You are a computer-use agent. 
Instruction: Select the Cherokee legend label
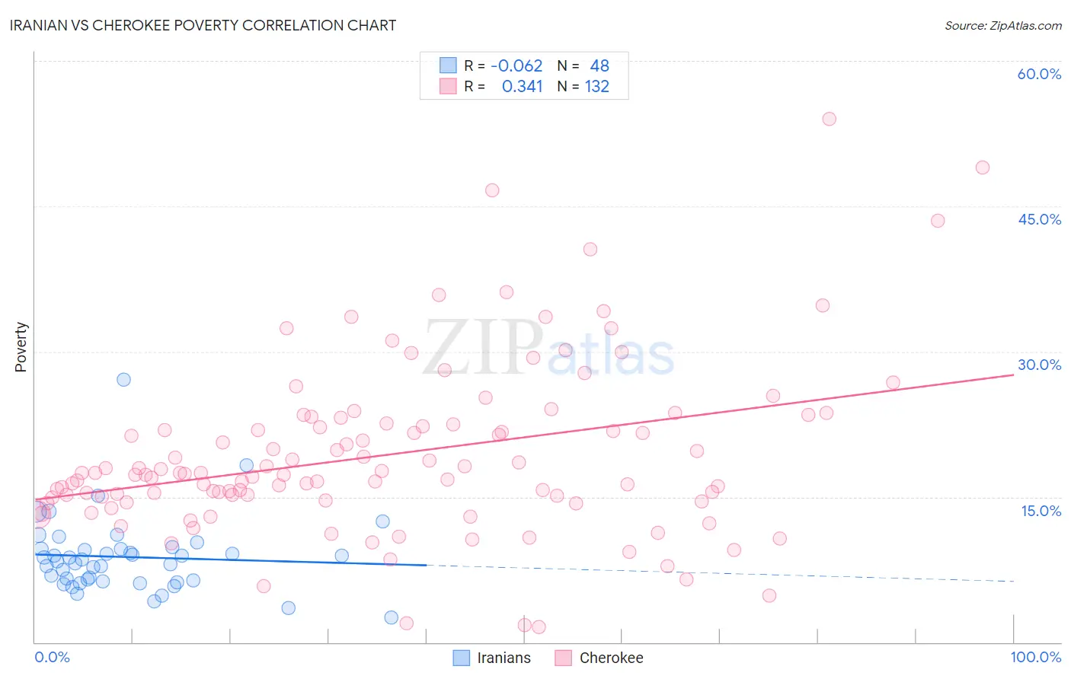(611, 658)
